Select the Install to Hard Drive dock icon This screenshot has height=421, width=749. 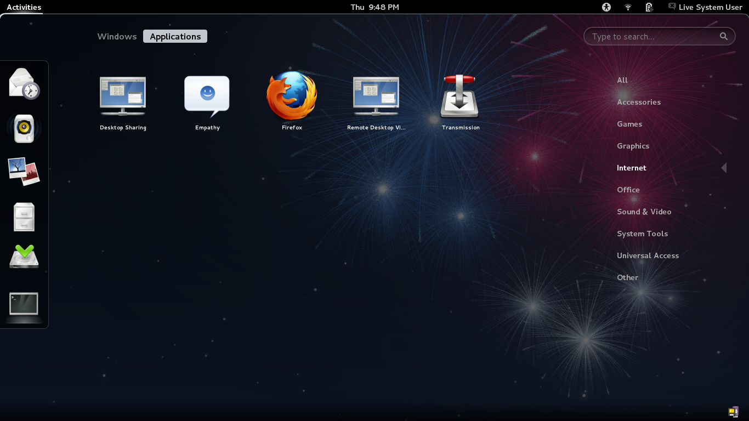click(24, 256)
